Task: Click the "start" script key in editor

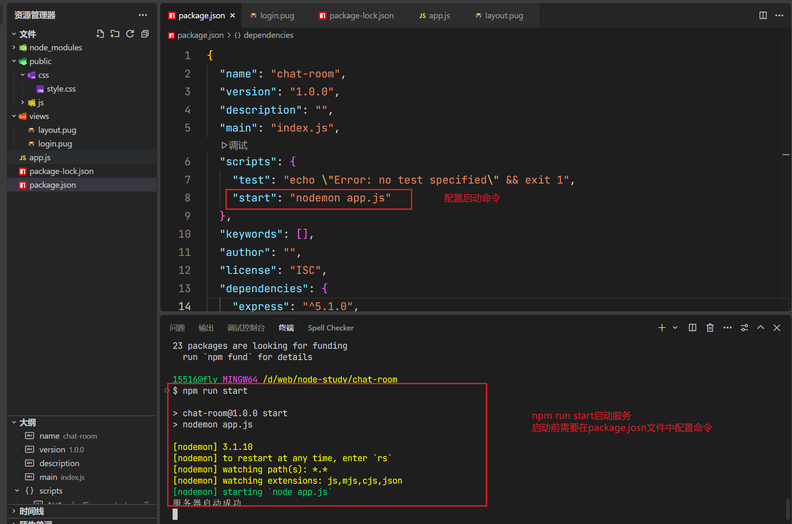Action: [255, 198]
